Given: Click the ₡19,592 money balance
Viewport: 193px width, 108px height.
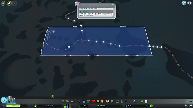Looking at the screenshot, I should tap(103, 106).
